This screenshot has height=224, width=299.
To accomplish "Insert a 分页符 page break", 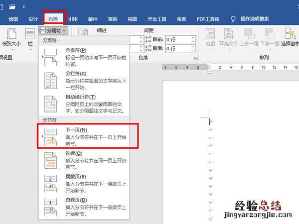I will [84, 58].
